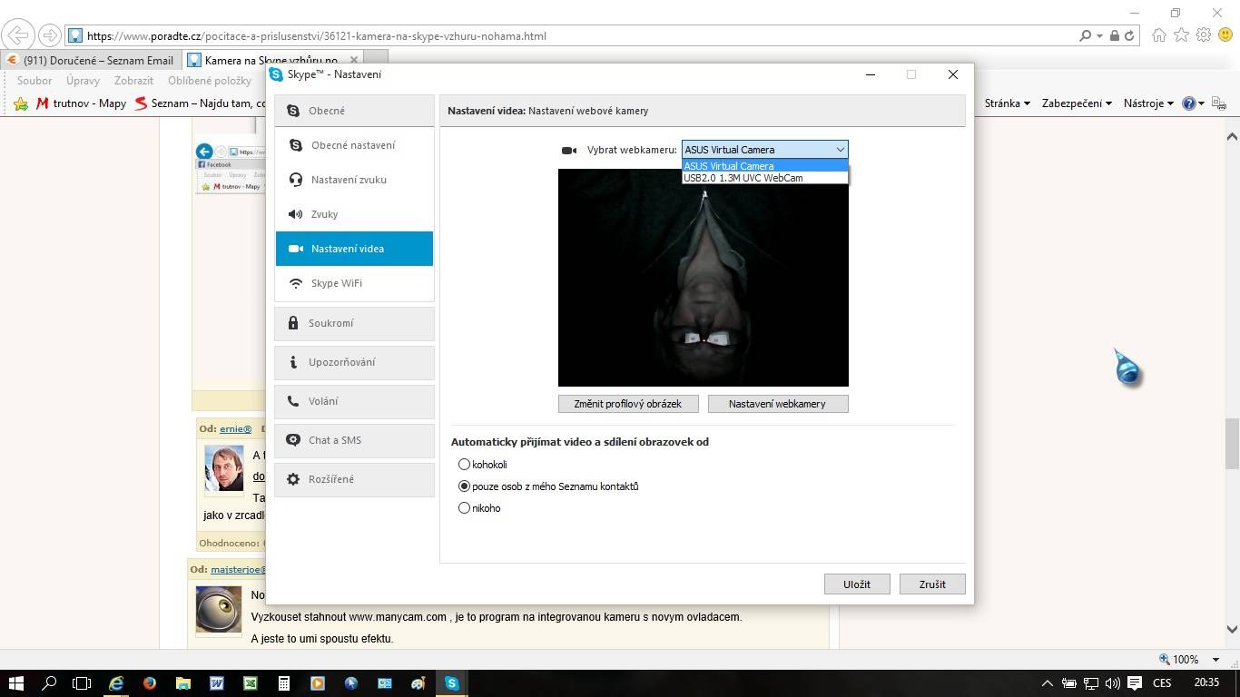Image resolution: width=1240 pixels, height=697 pixels.
Task: Go back in Internet Explorer
Action: coord(17,35)
